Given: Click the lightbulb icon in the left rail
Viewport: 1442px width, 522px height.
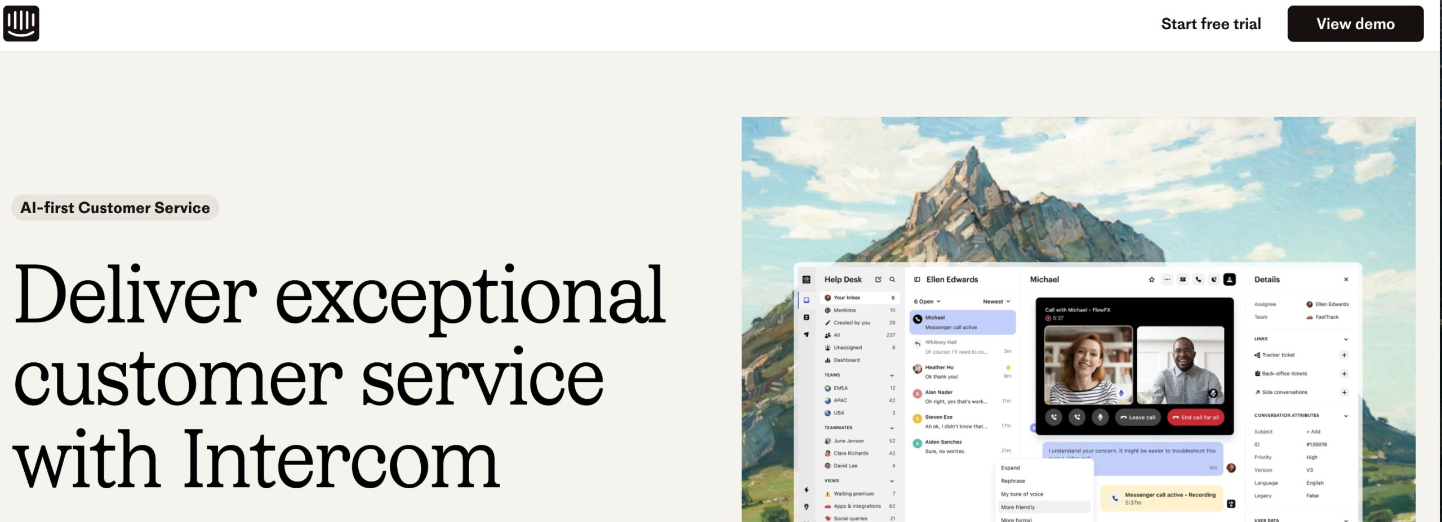Looking at the screenshot, I should [x=806, y=506].
